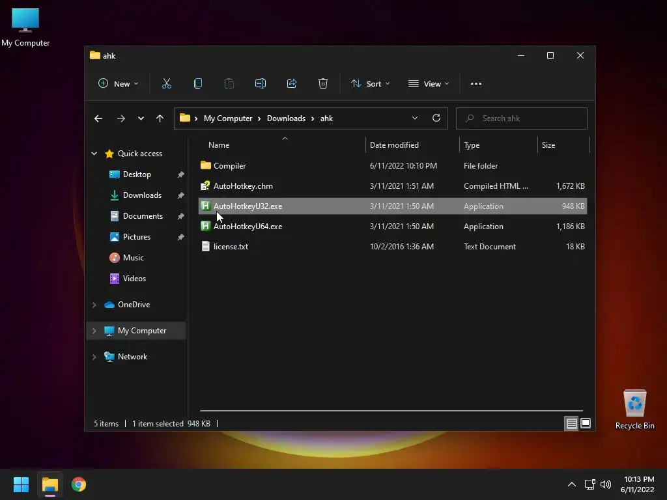This screenshot has width=667, height=500.
Task: Click the 10/2/2016 1:36 AM date cell
Action: (401, 247)
